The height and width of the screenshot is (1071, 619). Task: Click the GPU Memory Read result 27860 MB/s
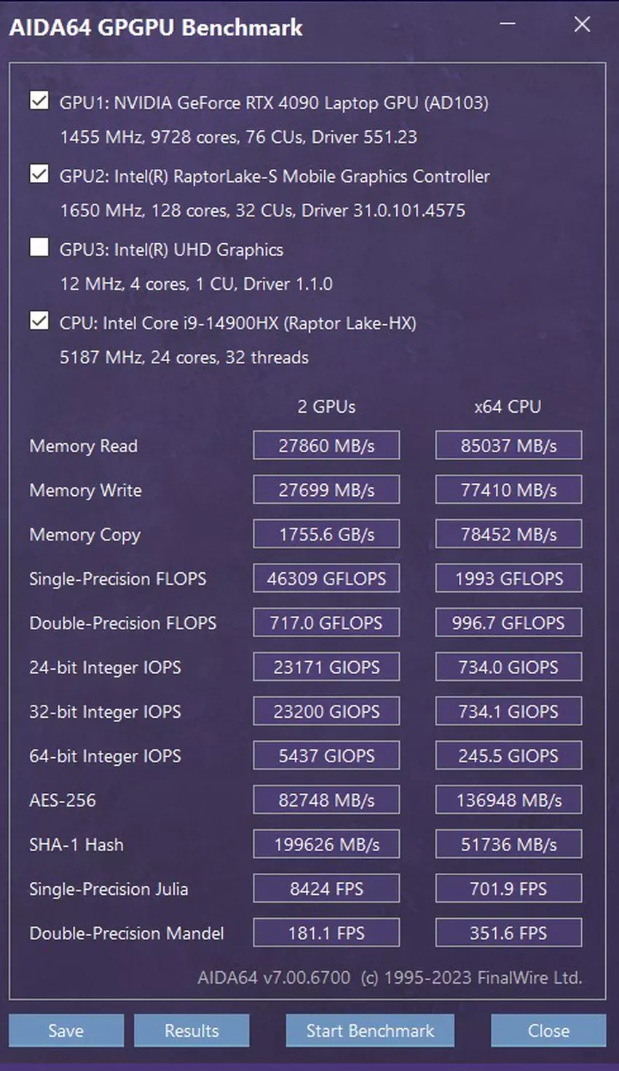pyautogui.click(x=326, y=446)
